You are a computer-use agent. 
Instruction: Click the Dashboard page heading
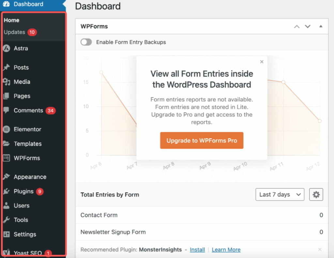98,6
